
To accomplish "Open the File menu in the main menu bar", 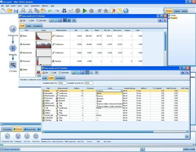I will [x=2, y=6].
